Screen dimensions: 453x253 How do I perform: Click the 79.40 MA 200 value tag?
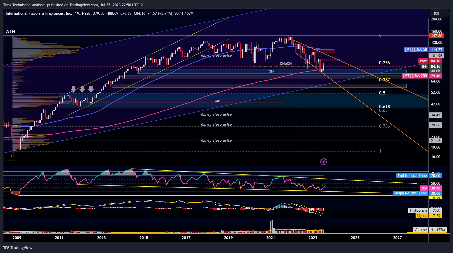435,76
